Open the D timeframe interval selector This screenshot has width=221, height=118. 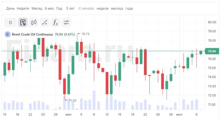point(10,22)
